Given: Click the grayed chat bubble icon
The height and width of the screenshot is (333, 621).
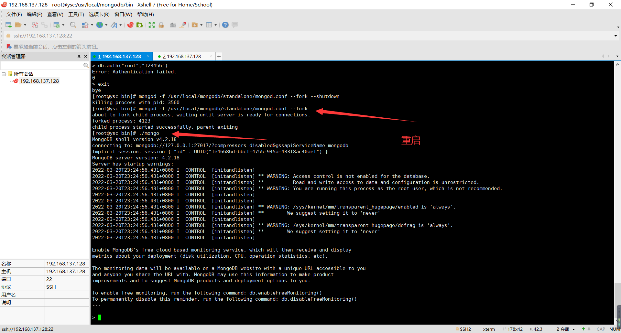Looking at the screenshot, I should click(x=235, y=25).
